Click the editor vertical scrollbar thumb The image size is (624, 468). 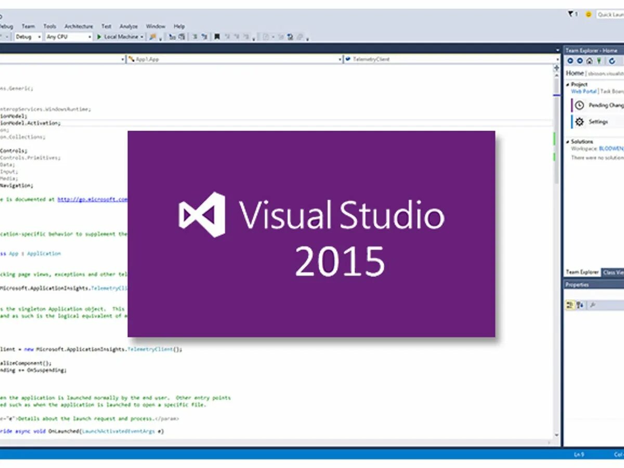pos(557,132)
